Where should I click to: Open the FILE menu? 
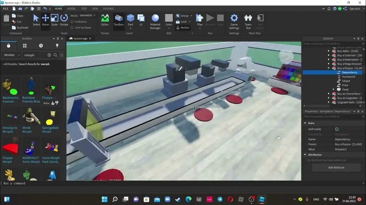6,9
